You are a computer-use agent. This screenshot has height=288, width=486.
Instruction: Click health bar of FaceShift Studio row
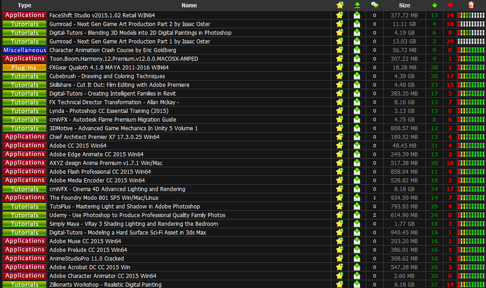click(x=471, y=15)
